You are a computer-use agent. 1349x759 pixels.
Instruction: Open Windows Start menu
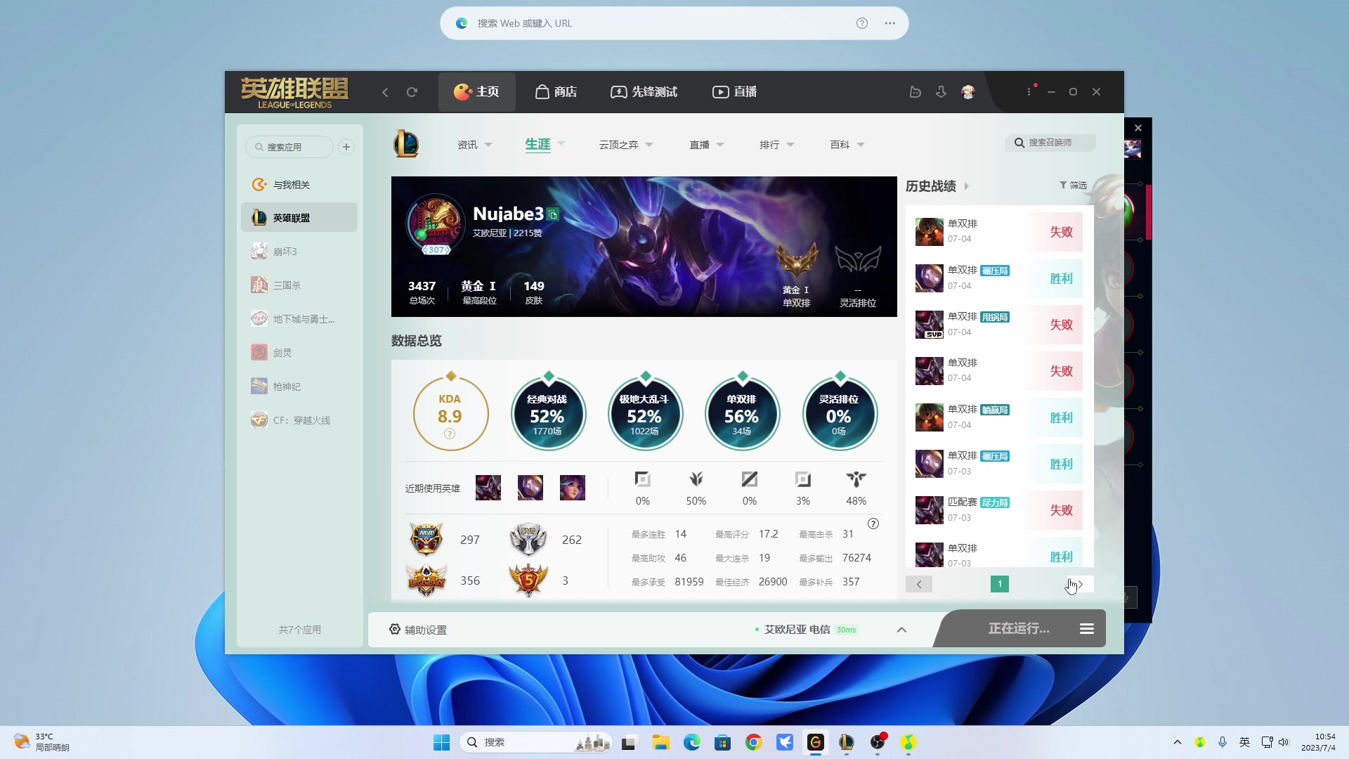click(441, 742)
